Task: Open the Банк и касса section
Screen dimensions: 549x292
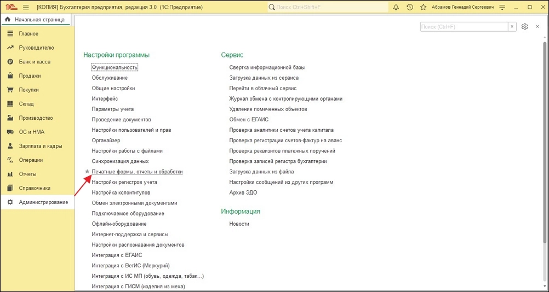Action: (x=37, y=62)
